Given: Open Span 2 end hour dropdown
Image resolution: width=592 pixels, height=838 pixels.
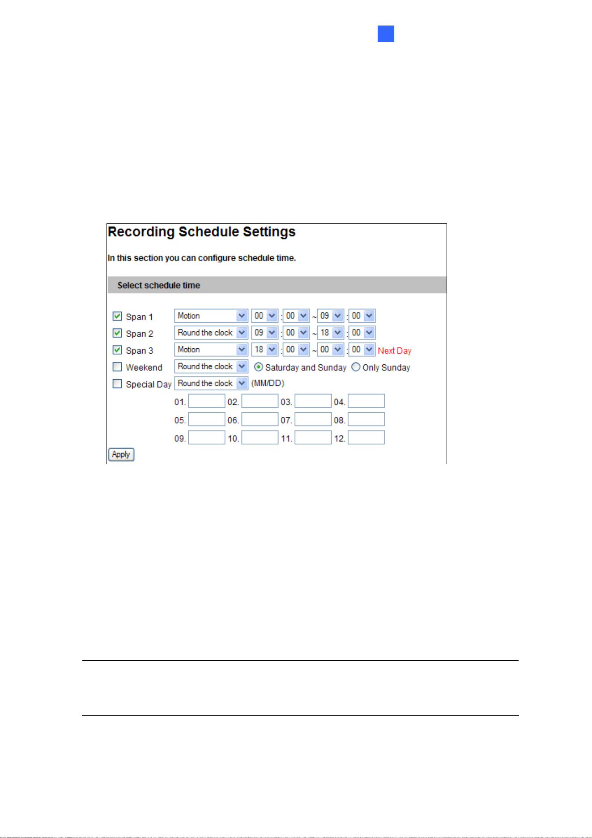Looking at the screenshot, I should point(331,333).
